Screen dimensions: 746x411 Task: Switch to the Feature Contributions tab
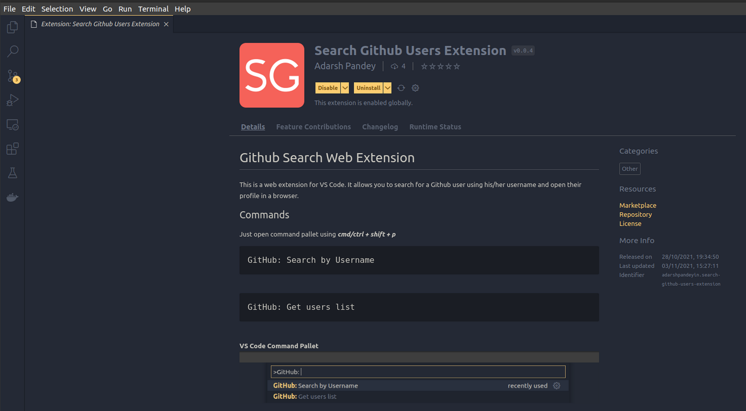click(x=313, y=127)
